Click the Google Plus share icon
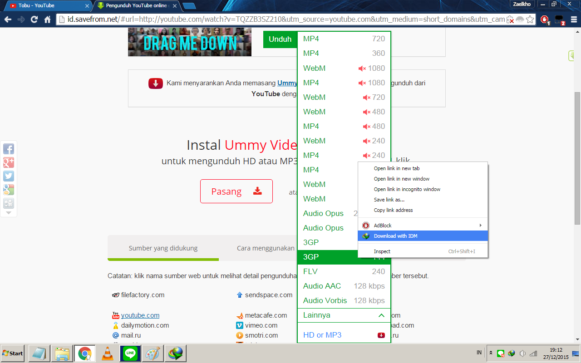Screen dimensions: 581x363 9,162
